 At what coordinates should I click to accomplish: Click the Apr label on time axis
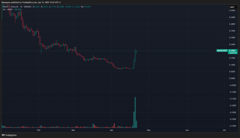pyautogui.click(x=112, y=130)
